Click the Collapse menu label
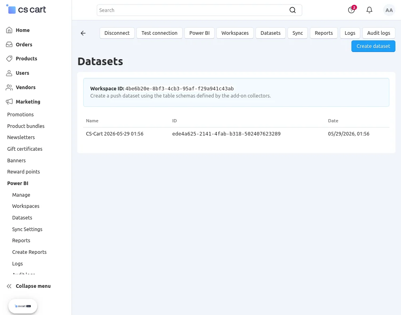The width and height of the screenshot is (401, 315). [33, 286]
